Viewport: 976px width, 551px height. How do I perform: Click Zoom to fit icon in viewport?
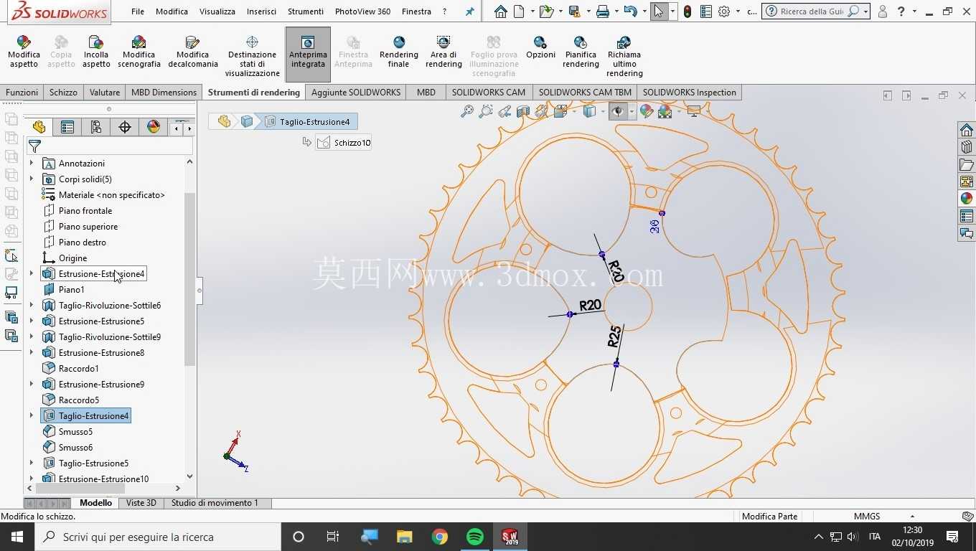pyautogui.click(x=467, y=111)
